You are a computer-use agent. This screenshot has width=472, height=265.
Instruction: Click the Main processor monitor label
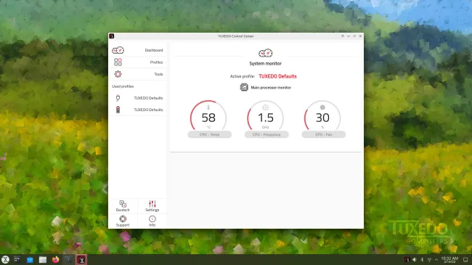pos(271,88)
